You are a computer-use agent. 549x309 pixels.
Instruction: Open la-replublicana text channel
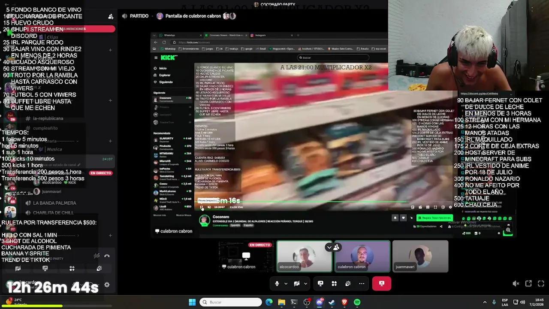pos(48,118)
